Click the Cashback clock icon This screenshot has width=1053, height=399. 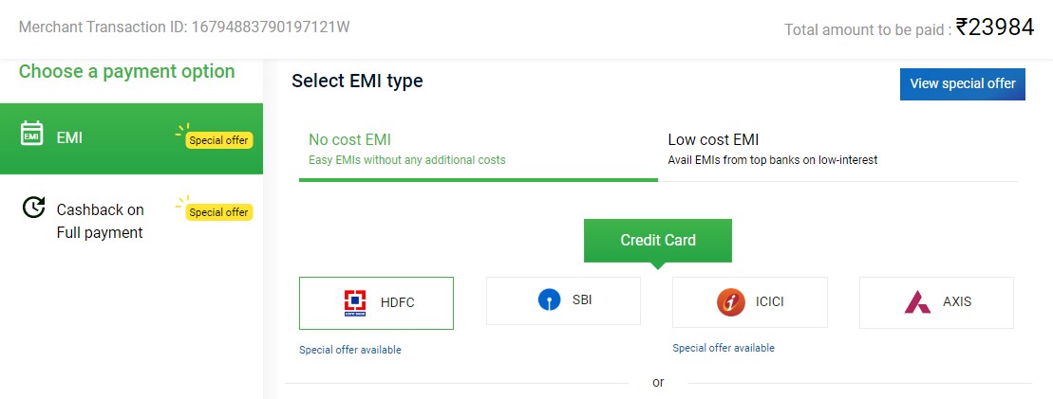(x=33, y=208)
